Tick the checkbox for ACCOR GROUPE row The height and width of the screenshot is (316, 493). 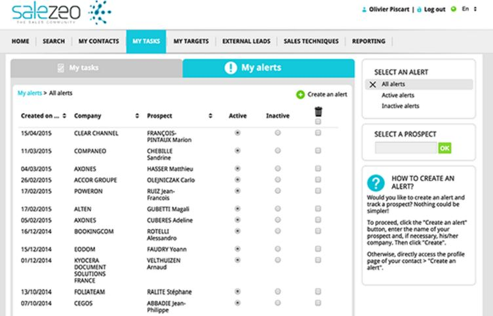point(318,180)
